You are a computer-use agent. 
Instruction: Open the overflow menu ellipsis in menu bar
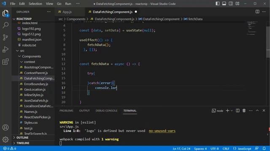[x=78, y=4]
